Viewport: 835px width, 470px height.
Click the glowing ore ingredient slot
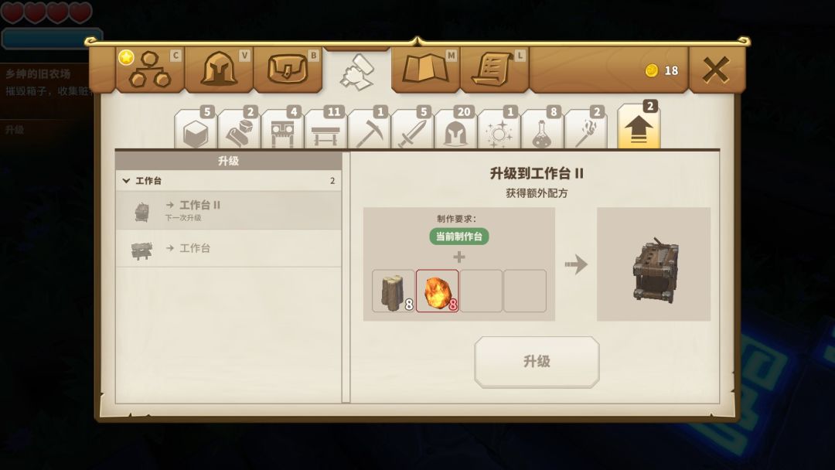coord(437,291)
